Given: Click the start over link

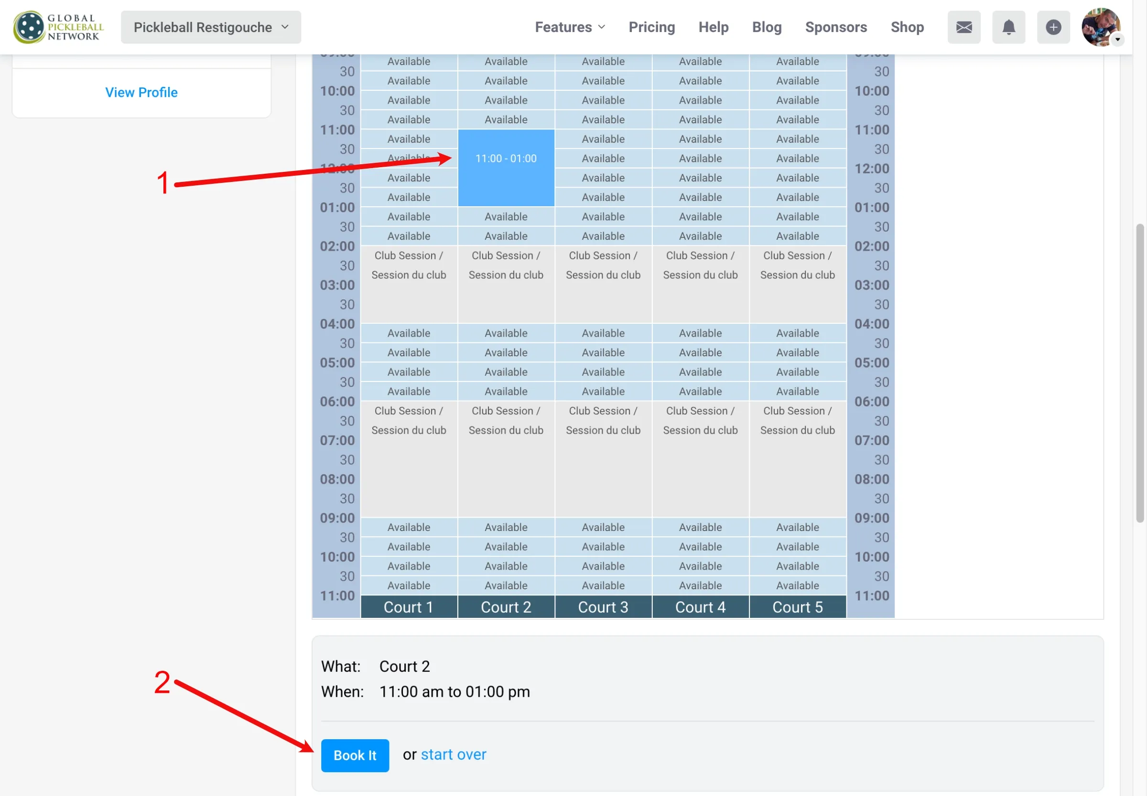Looking at the screenshot, I should [453, 754].
